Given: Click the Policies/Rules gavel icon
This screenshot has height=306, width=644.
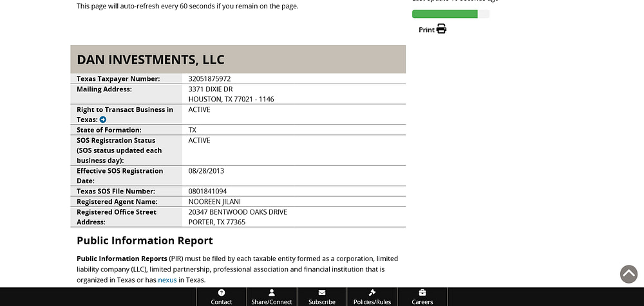Looking at the screenshot, I should point(372,293).
